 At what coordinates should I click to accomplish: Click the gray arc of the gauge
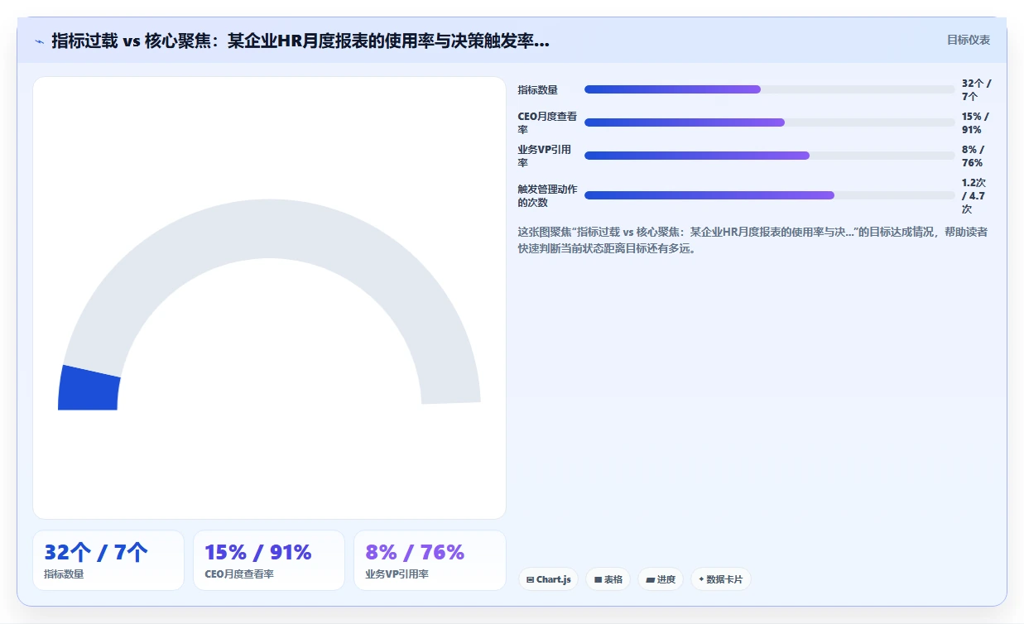coord(269,230)
